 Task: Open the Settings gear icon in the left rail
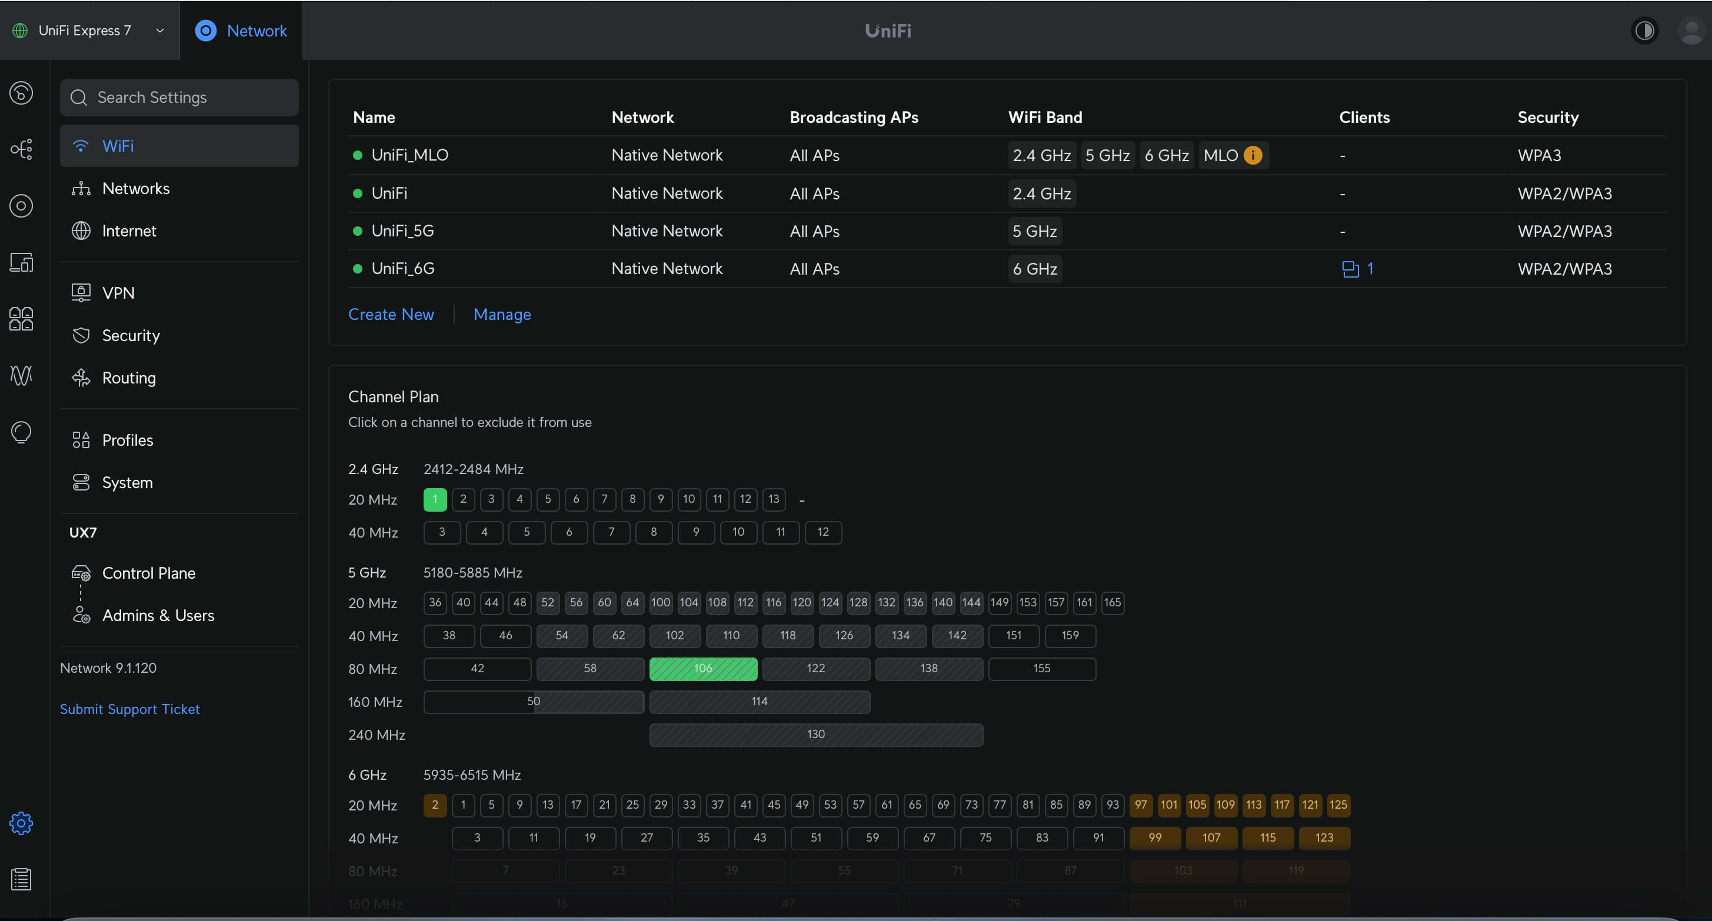[x=21, y=823]
